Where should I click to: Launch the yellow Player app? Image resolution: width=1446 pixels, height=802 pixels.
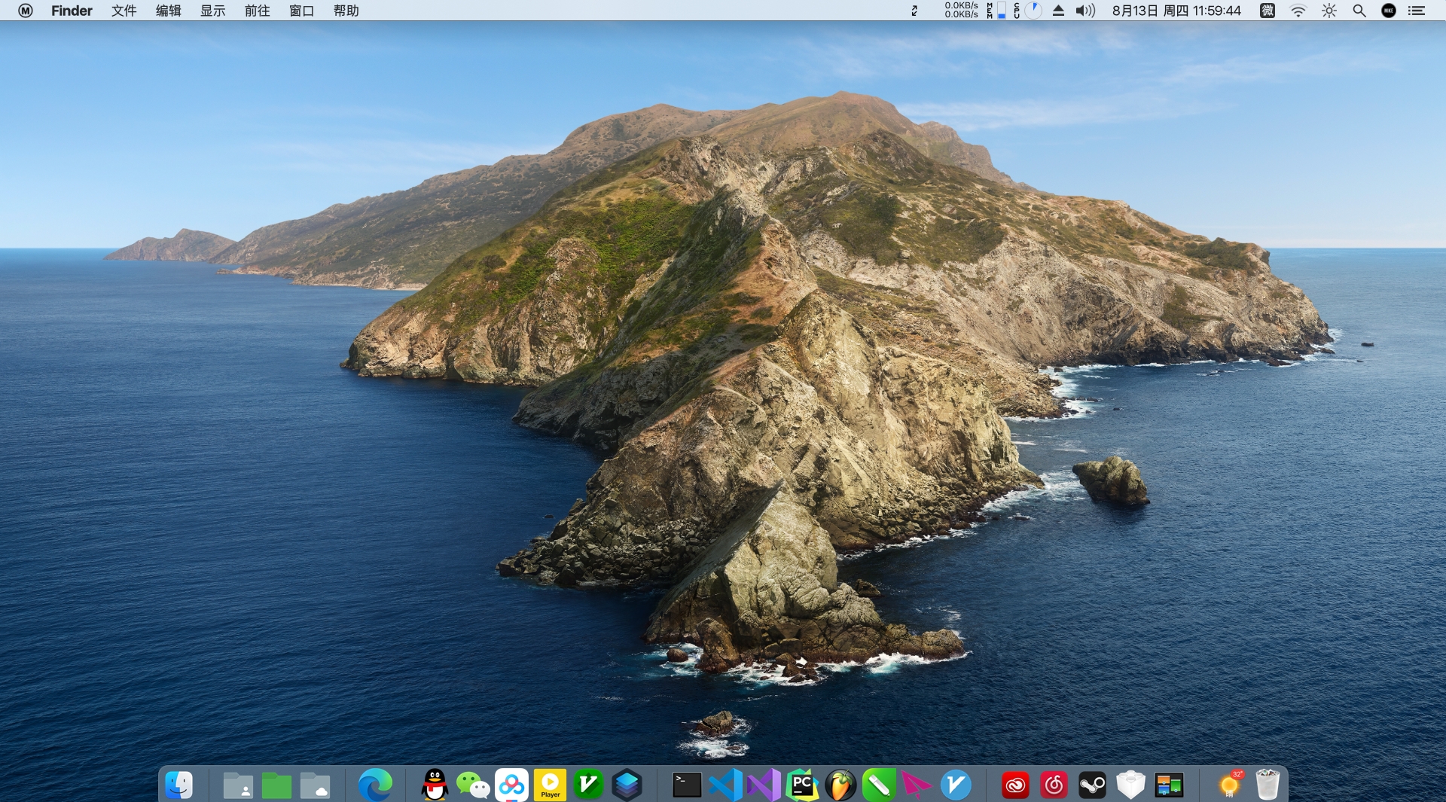[550, 785]
